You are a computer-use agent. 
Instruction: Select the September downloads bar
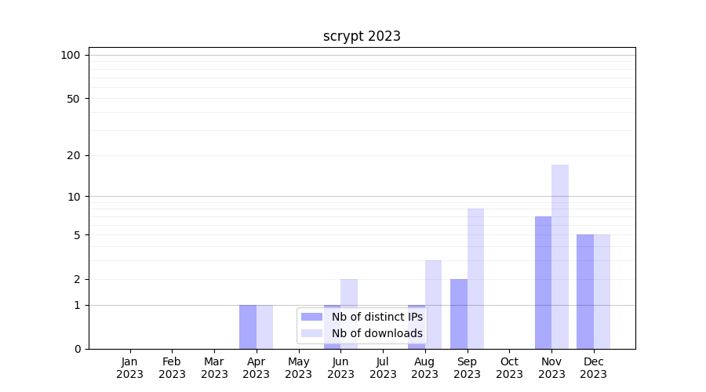tap(475, 278)
